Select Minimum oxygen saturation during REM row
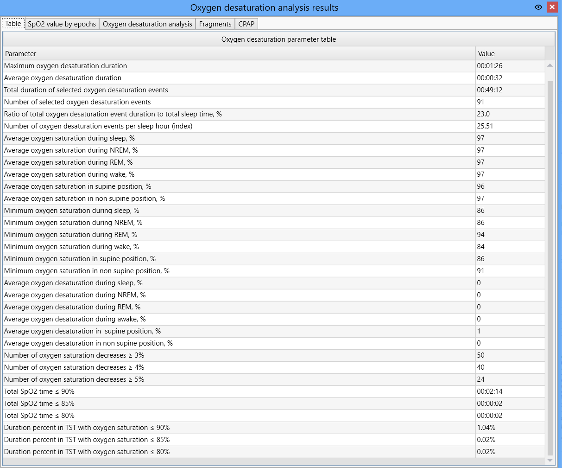This screenshot has width=562, height=468. (x=274, y=235)
